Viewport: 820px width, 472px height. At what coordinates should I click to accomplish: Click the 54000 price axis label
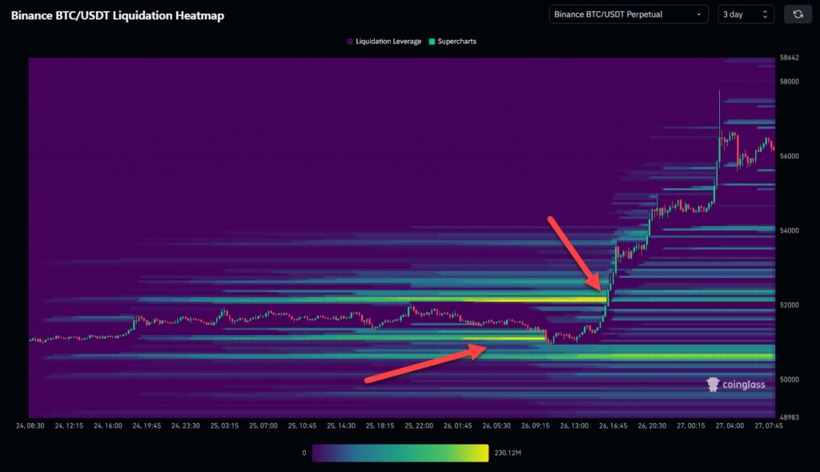pyautogui.click(x=789, y=230)
